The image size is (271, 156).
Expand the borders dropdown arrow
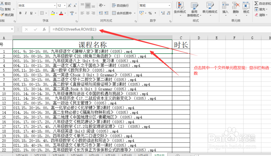pyautogui.click(x=46, y=13)
